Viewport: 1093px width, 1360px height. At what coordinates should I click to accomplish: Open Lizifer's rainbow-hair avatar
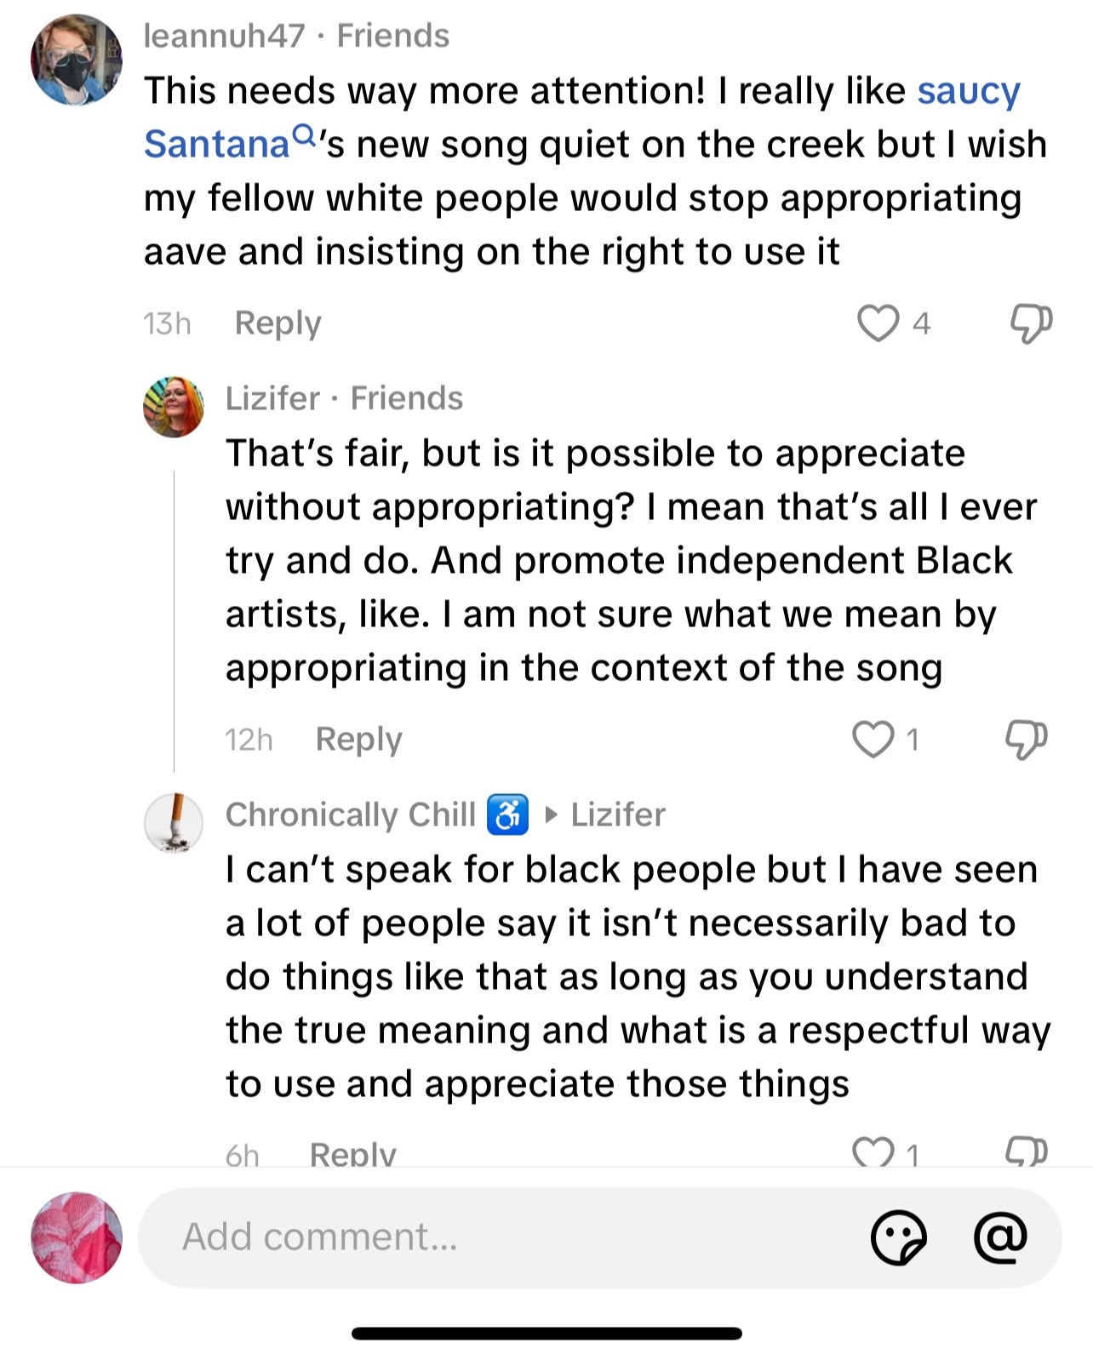(x=174, y=407)
